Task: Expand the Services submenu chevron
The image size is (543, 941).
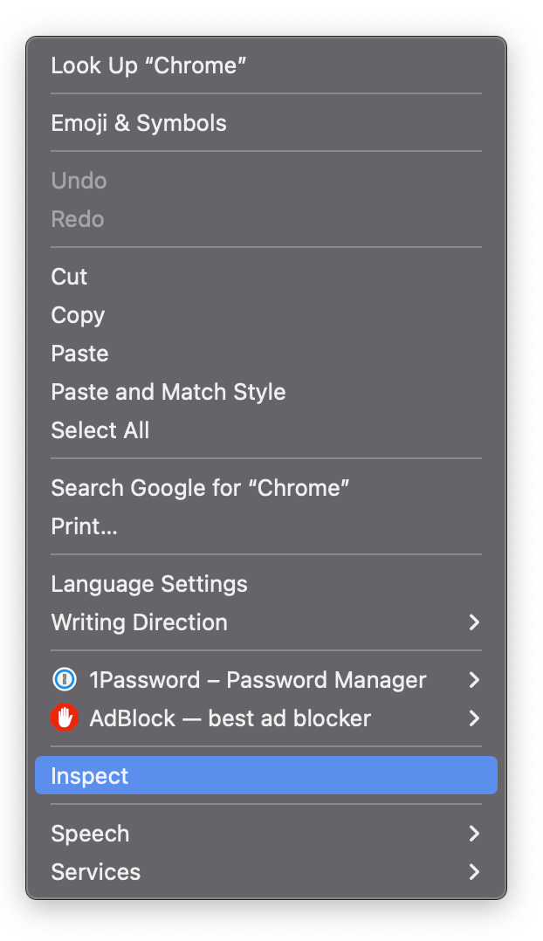Action: [x=474, y=872]
